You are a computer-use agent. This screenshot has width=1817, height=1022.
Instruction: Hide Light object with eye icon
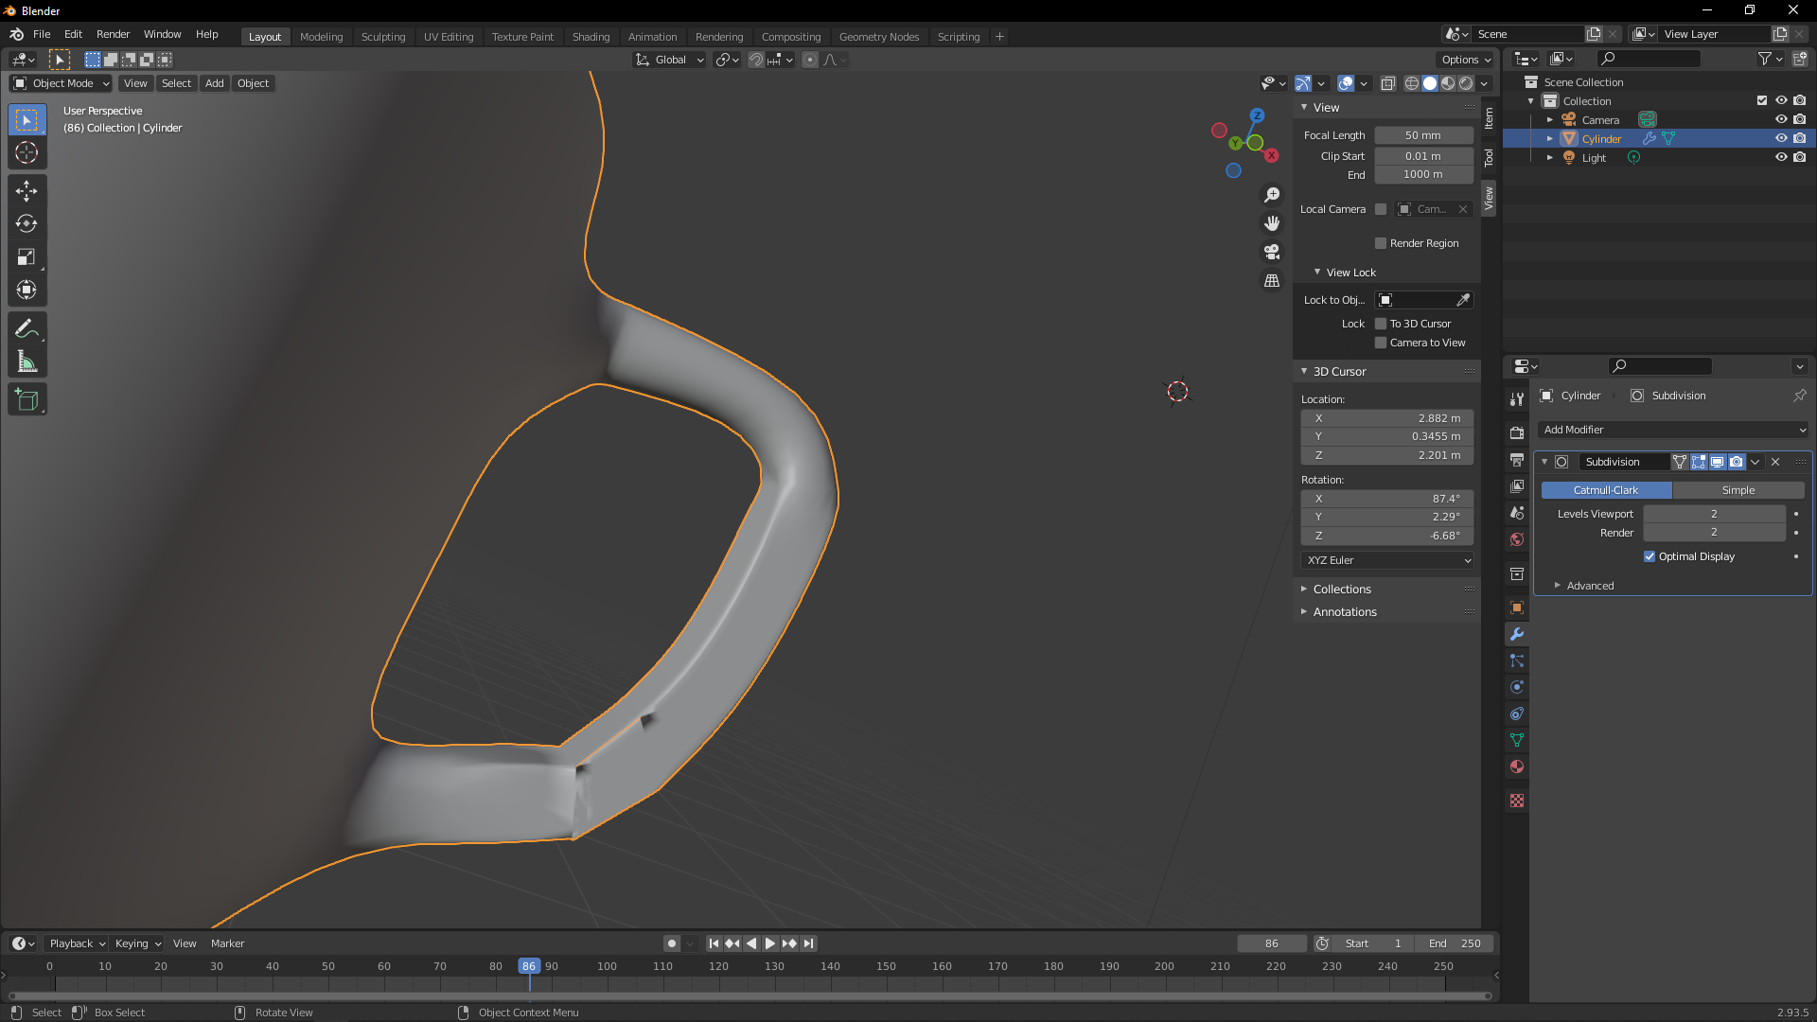1780,157
